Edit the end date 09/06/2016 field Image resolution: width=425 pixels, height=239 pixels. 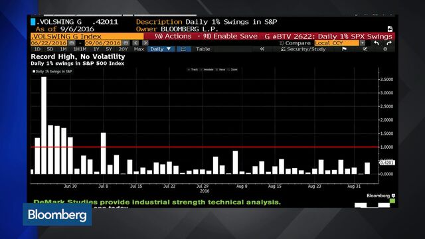pos(103,43)
